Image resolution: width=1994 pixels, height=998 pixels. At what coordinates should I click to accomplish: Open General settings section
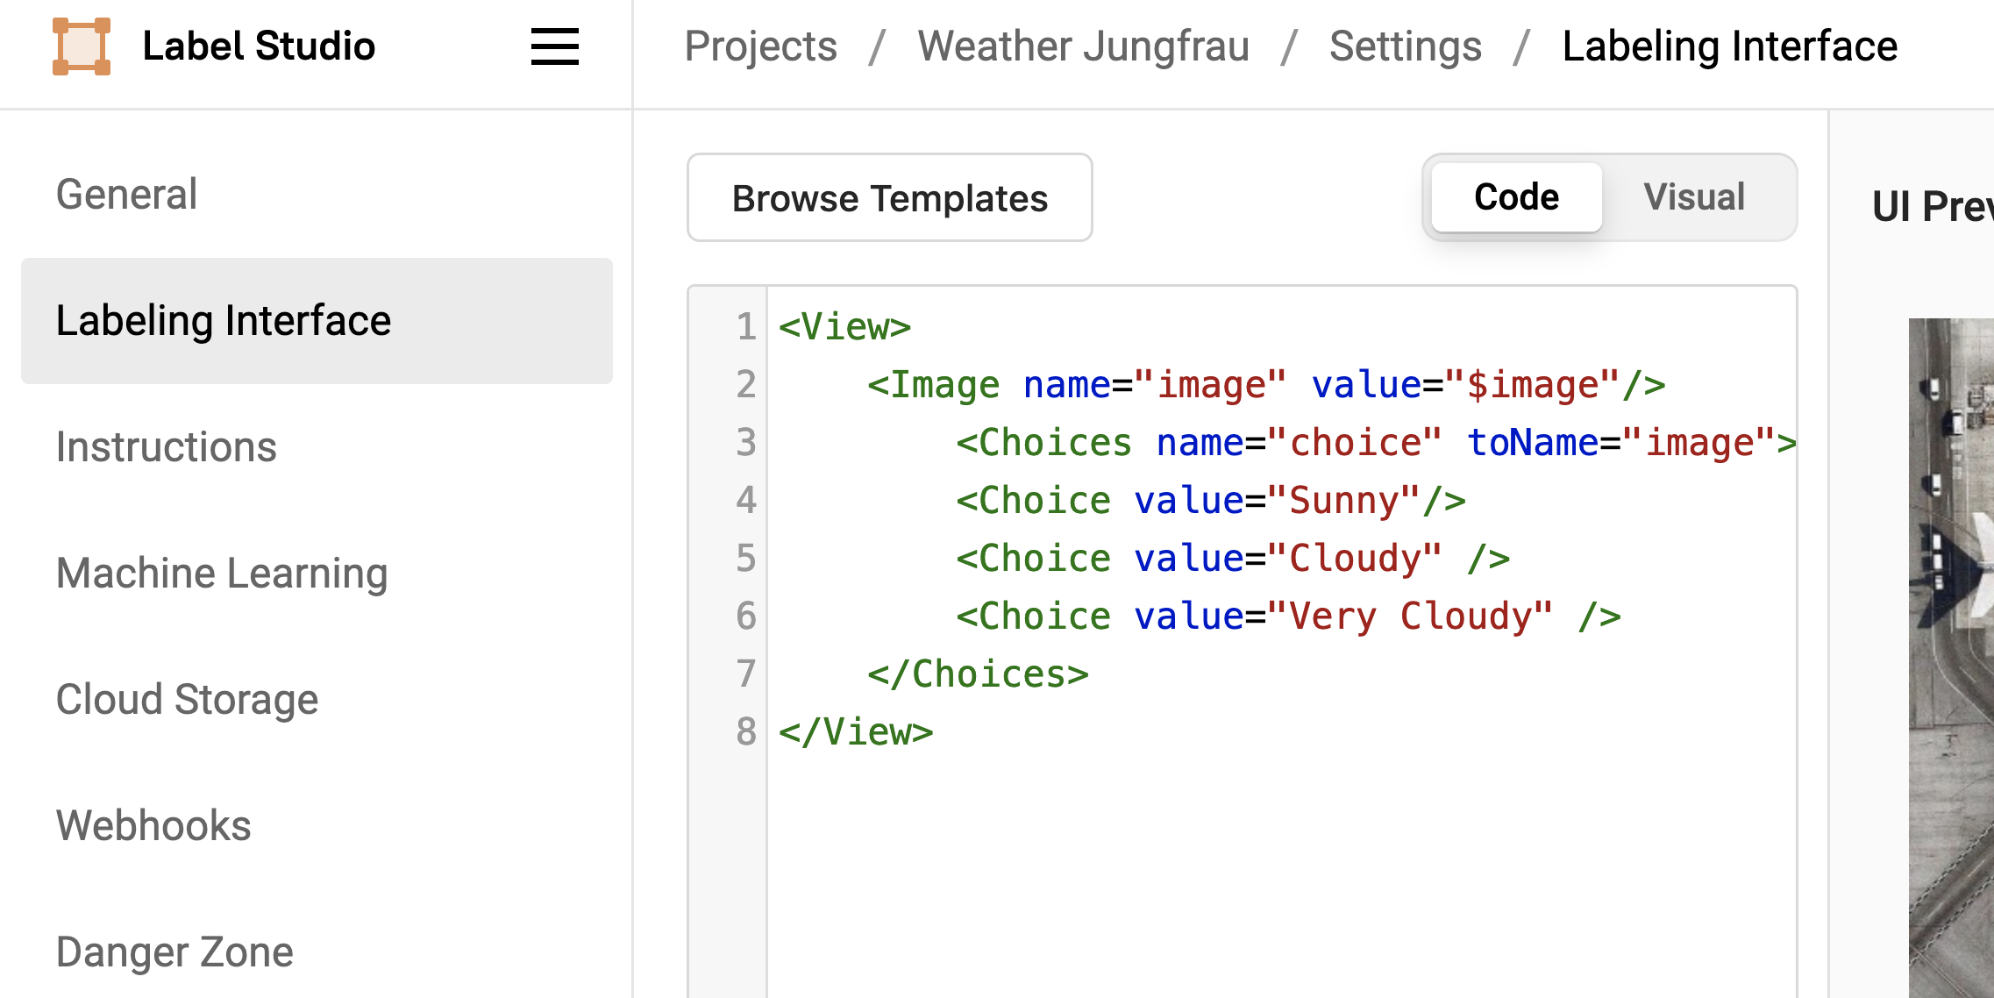[x=317, y=194]
